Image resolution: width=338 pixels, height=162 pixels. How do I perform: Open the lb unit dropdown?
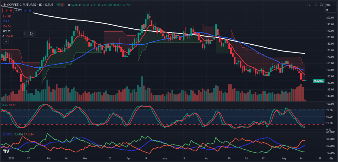pyautogui.click(x=331, y=10)
